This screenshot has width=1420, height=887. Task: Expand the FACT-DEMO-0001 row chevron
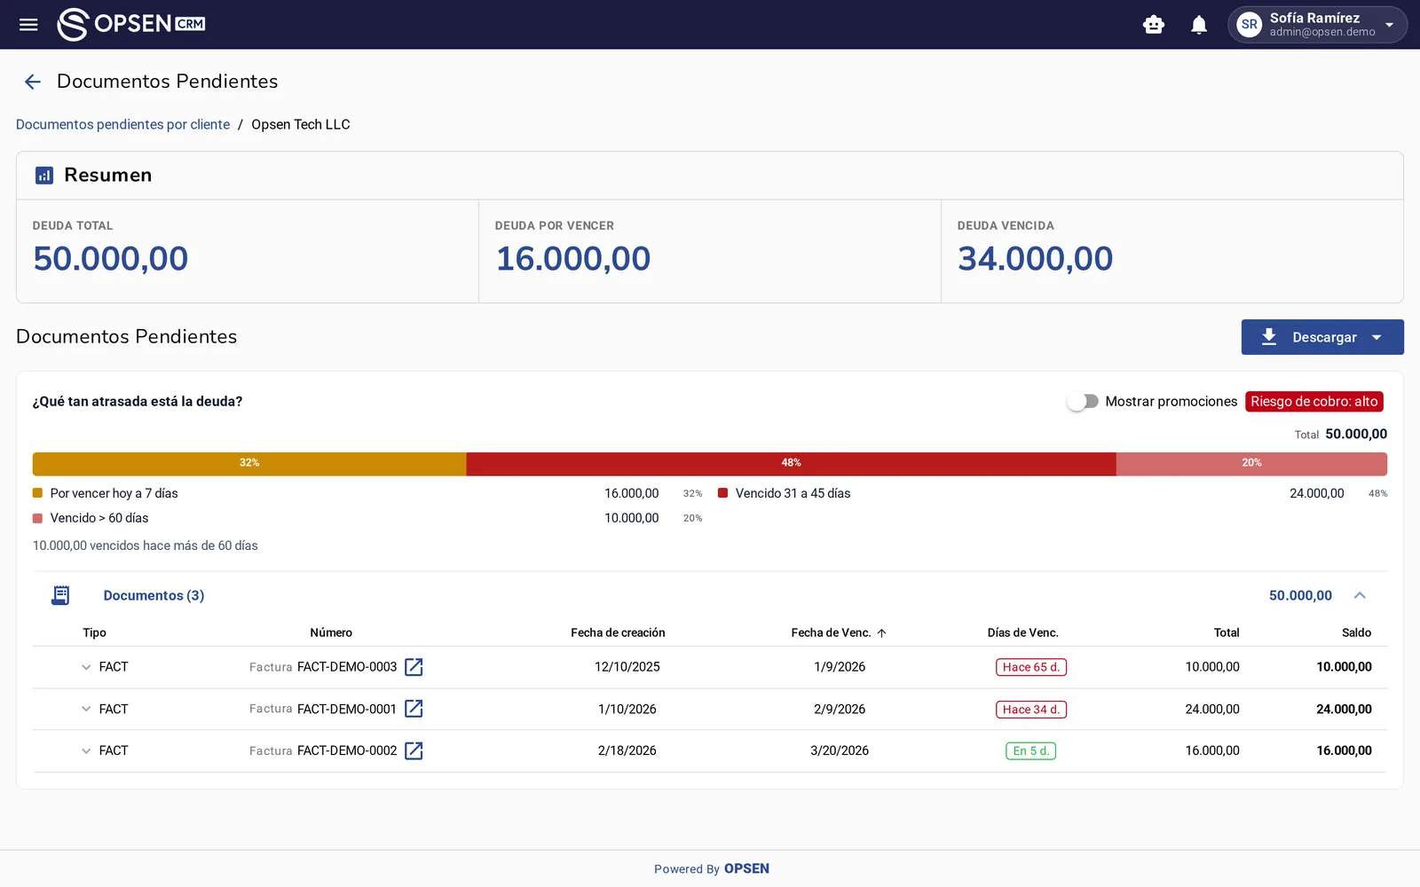(86, 709)
